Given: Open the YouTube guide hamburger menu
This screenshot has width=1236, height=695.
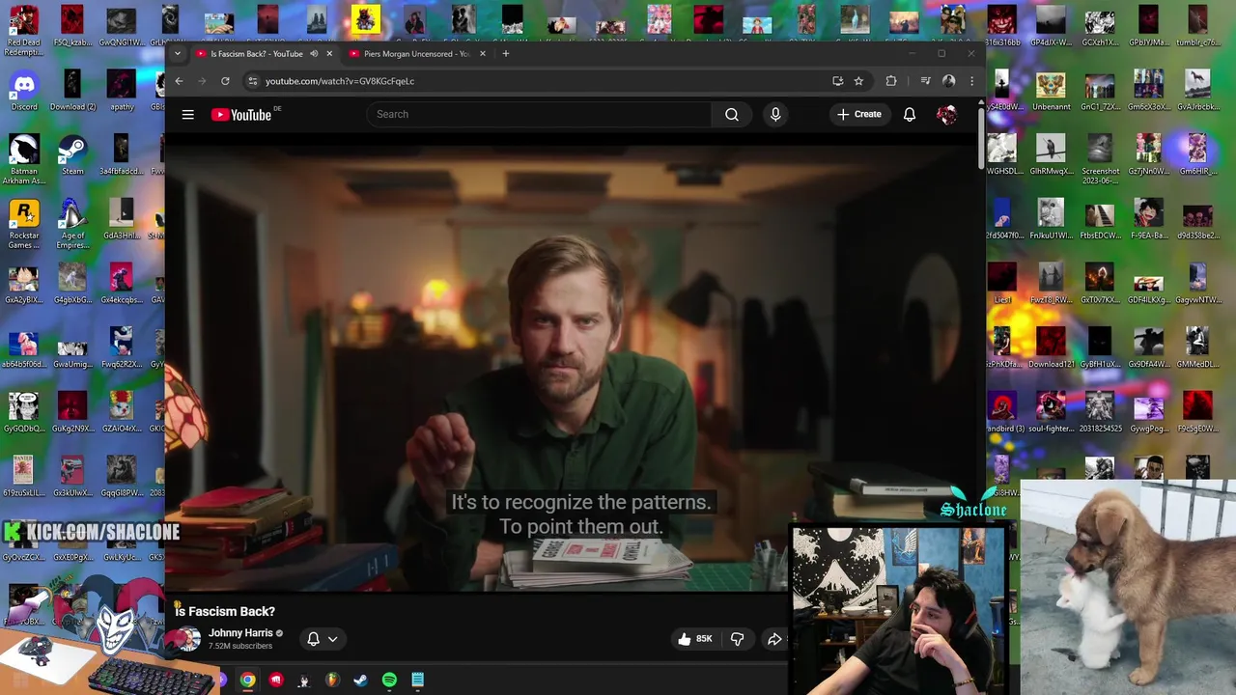Looking at the screenshot, I should tap(187, 115).
